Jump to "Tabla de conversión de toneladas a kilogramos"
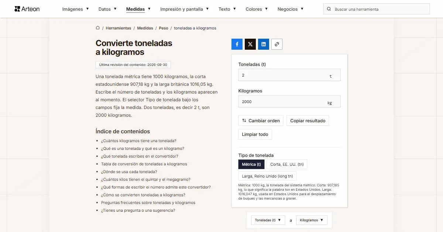 [144, 164]
